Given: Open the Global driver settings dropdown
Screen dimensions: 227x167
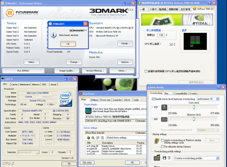Looking at the screenshot, I should [126, 138].
